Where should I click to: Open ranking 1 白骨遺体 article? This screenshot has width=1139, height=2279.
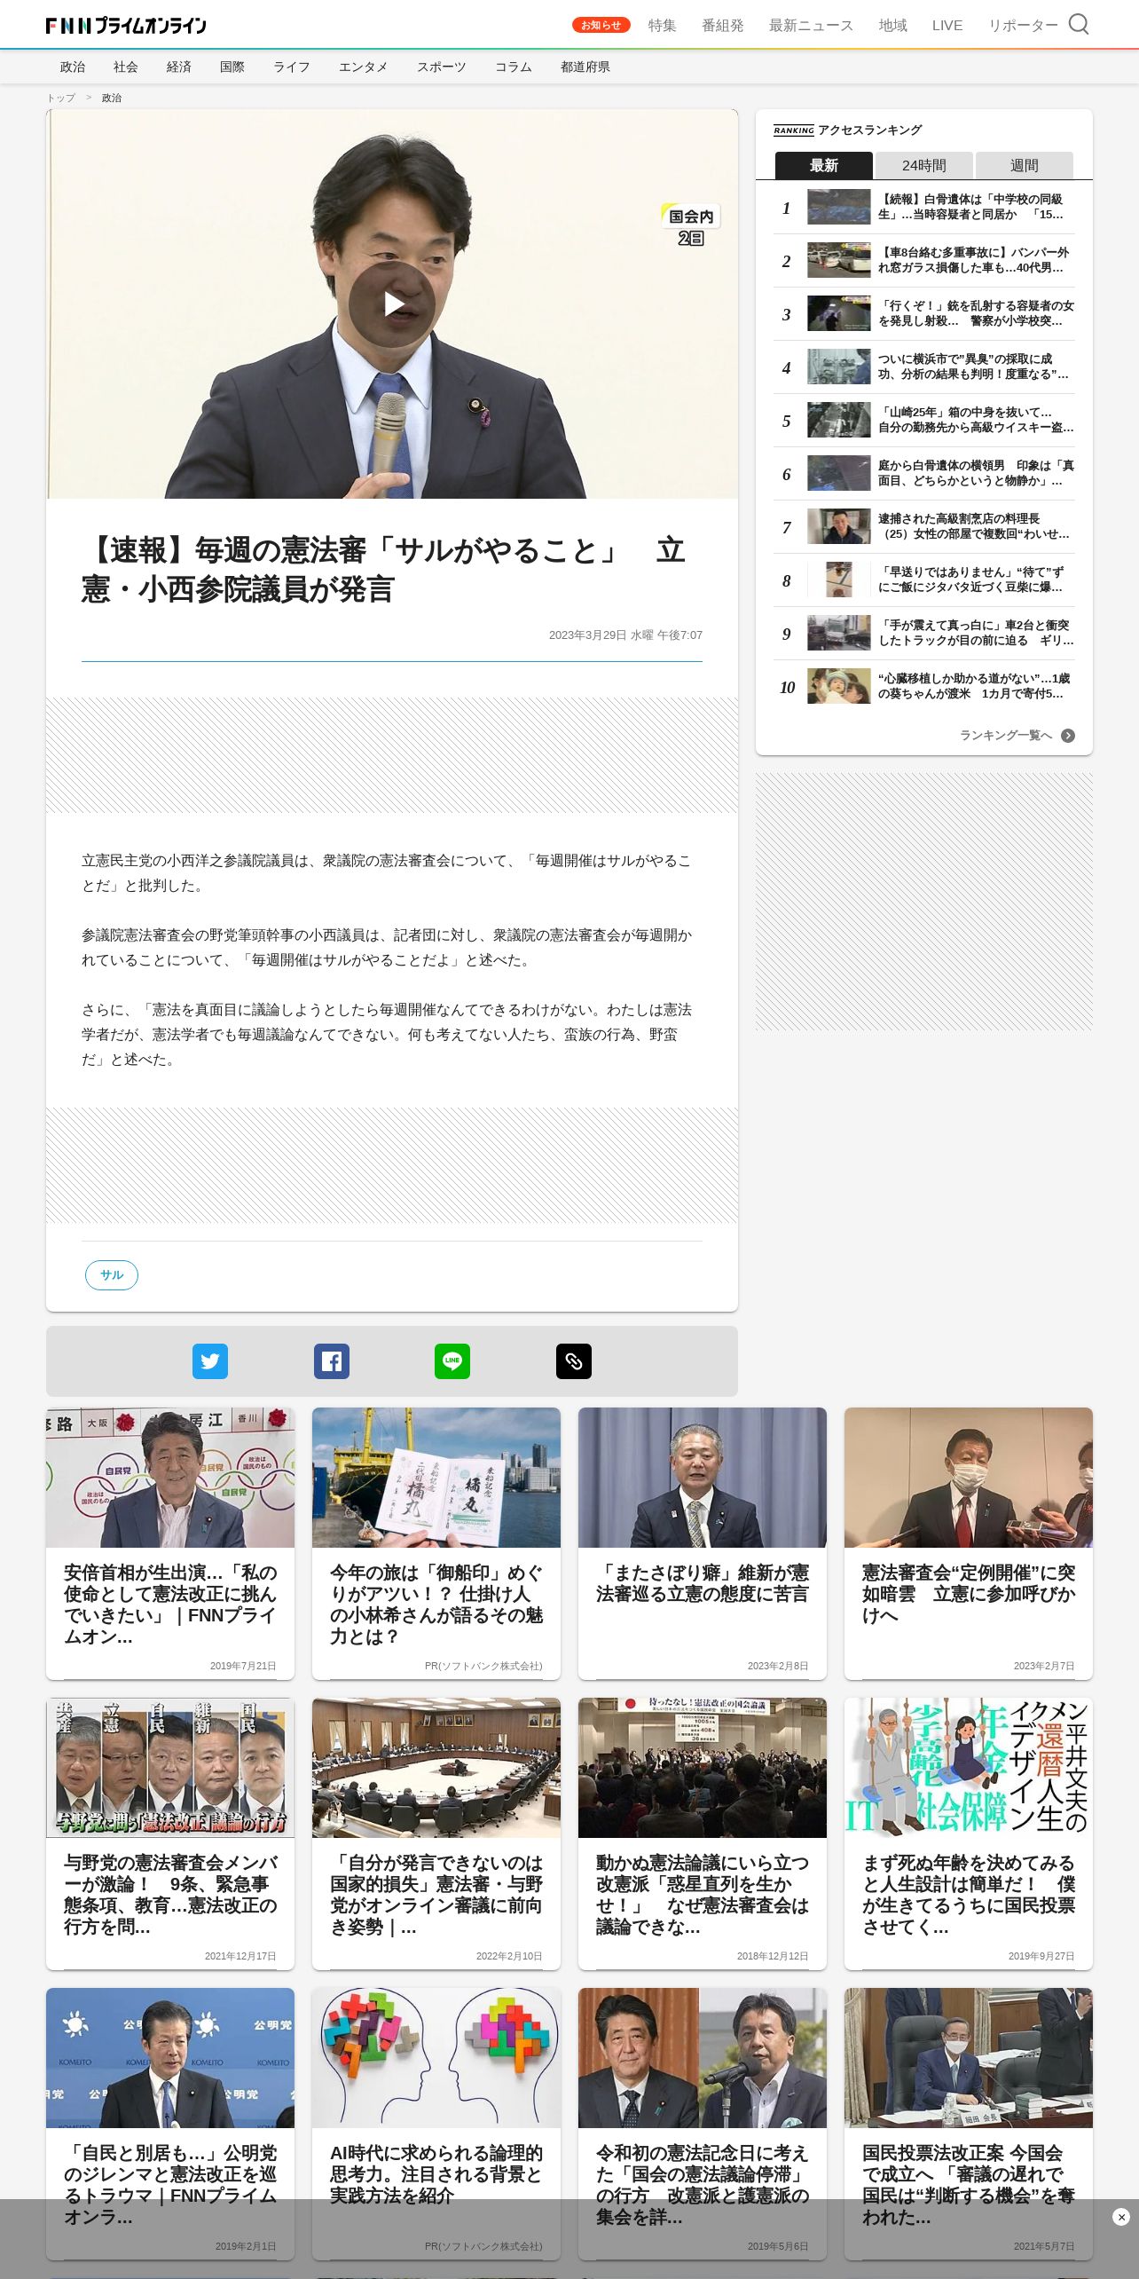[x=924, y=207]
